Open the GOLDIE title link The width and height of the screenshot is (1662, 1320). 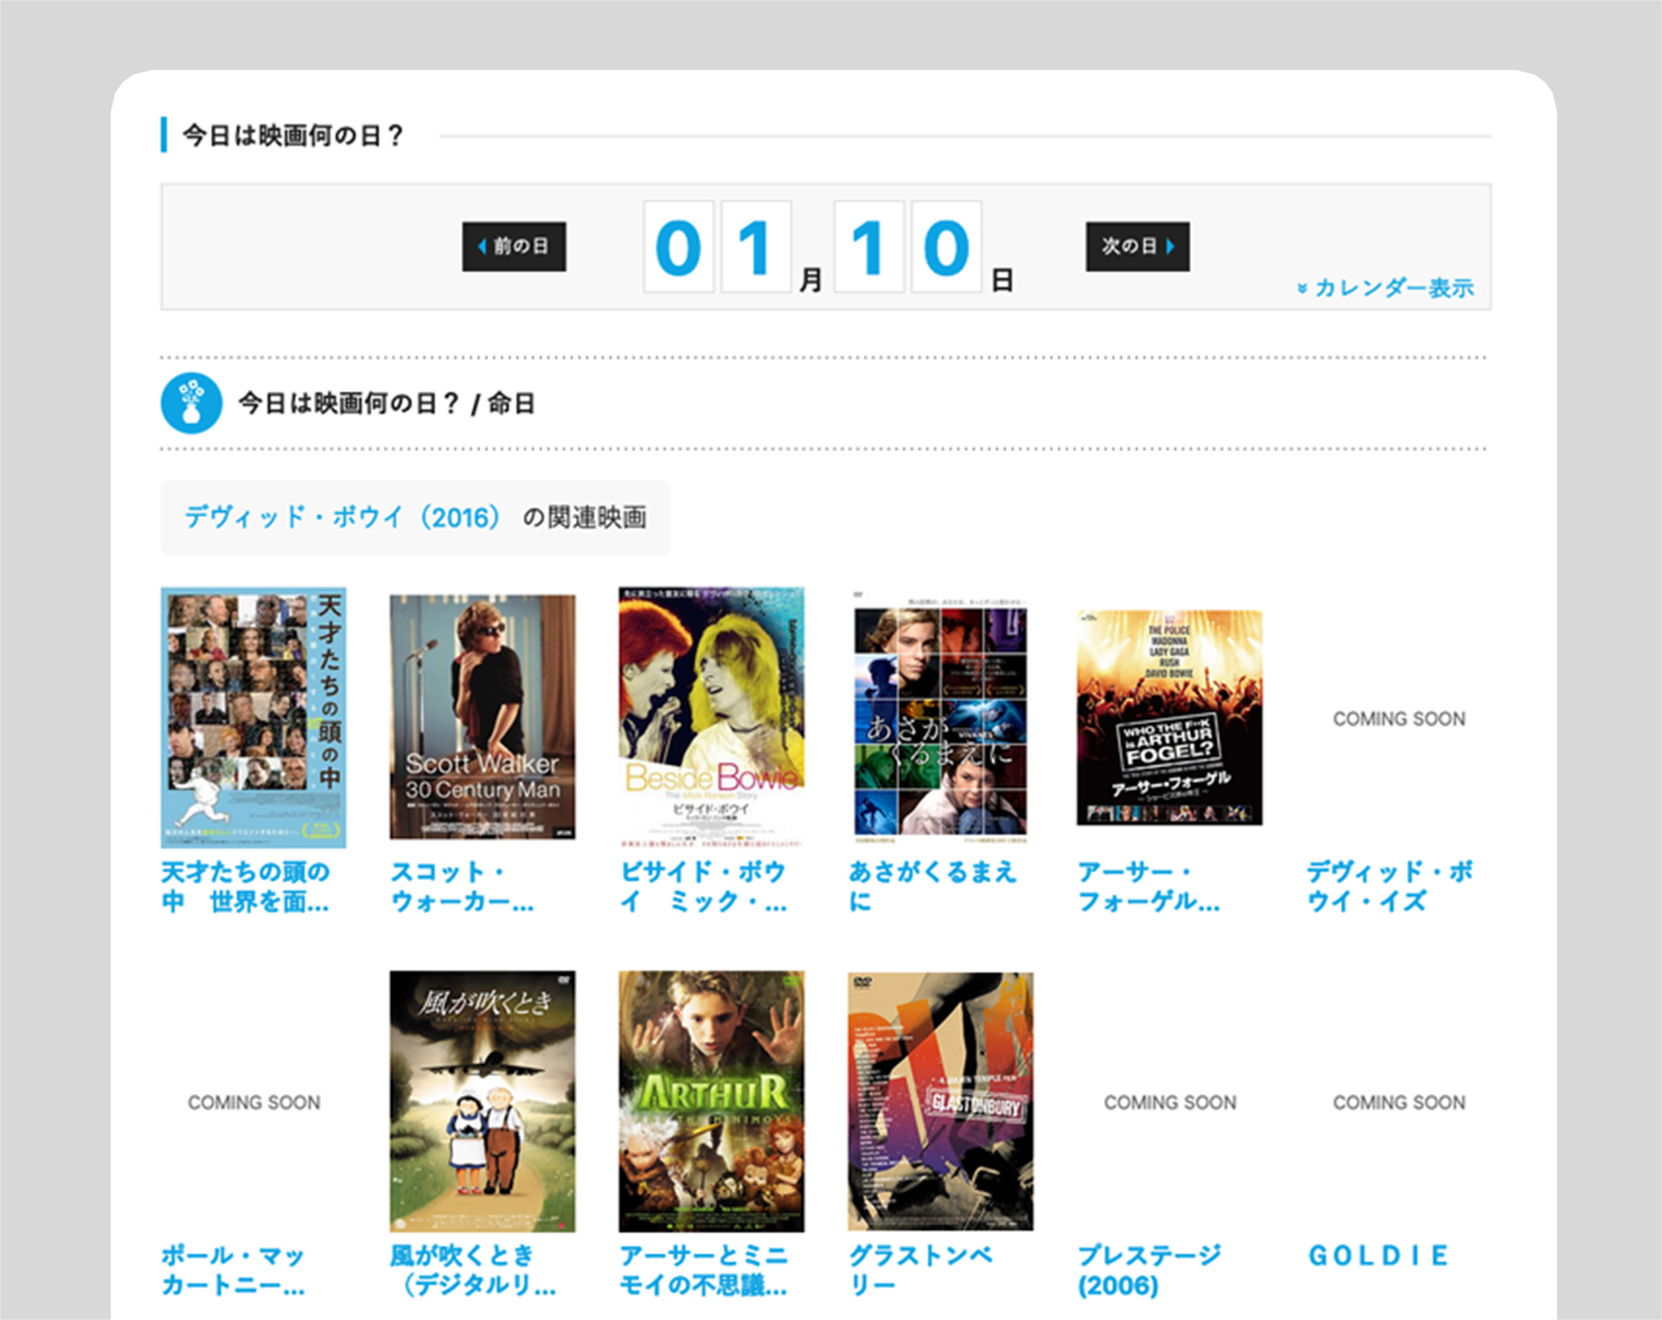tap(1379, 1256)
